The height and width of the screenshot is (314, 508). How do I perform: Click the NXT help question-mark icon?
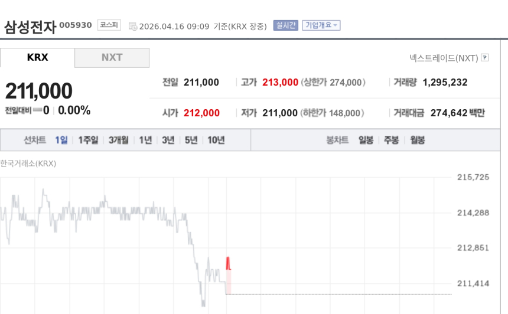[485, 58]
